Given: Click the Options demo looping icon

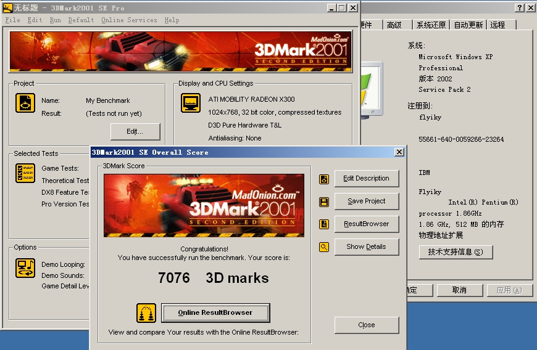Looking at the screenshot, I should (25, 267).
